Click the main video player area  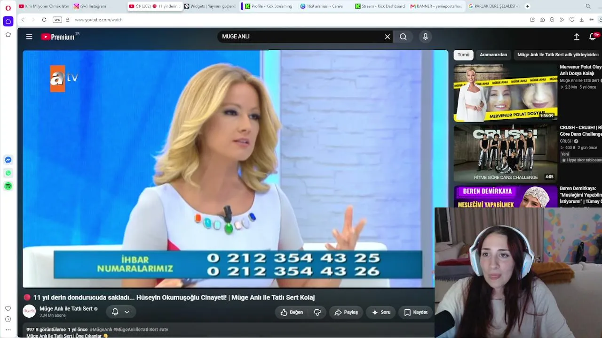[x=236, y=169]
